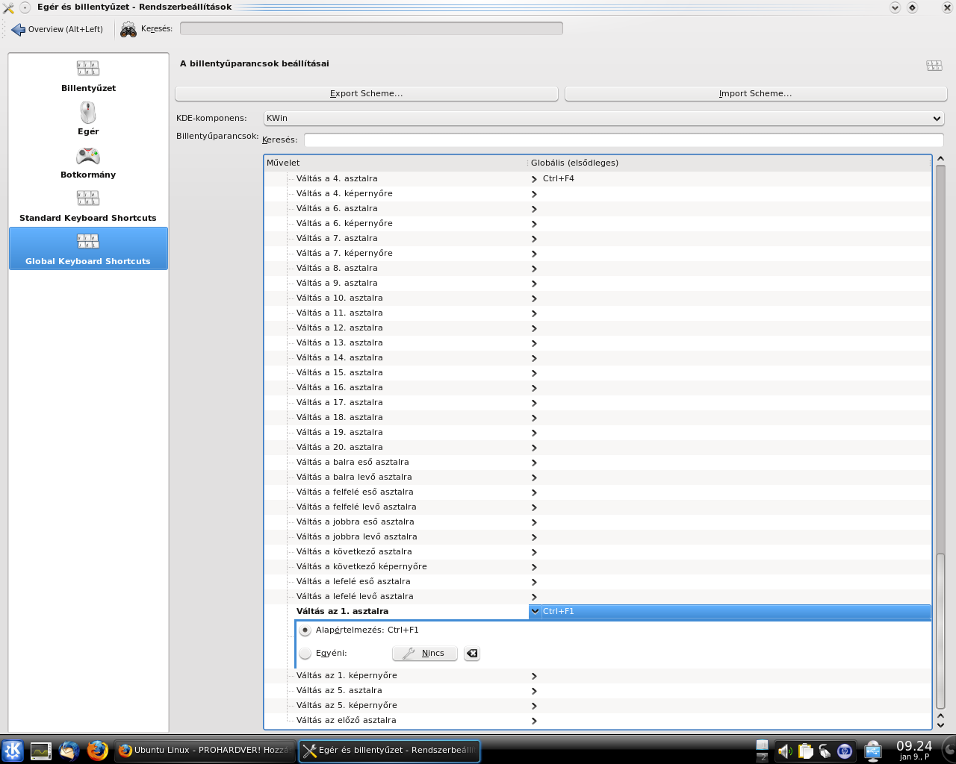Image resolution: width=956 pixels, height=764 pixels.
Task: Open the Egér mouse settings module
Action: 88,119
